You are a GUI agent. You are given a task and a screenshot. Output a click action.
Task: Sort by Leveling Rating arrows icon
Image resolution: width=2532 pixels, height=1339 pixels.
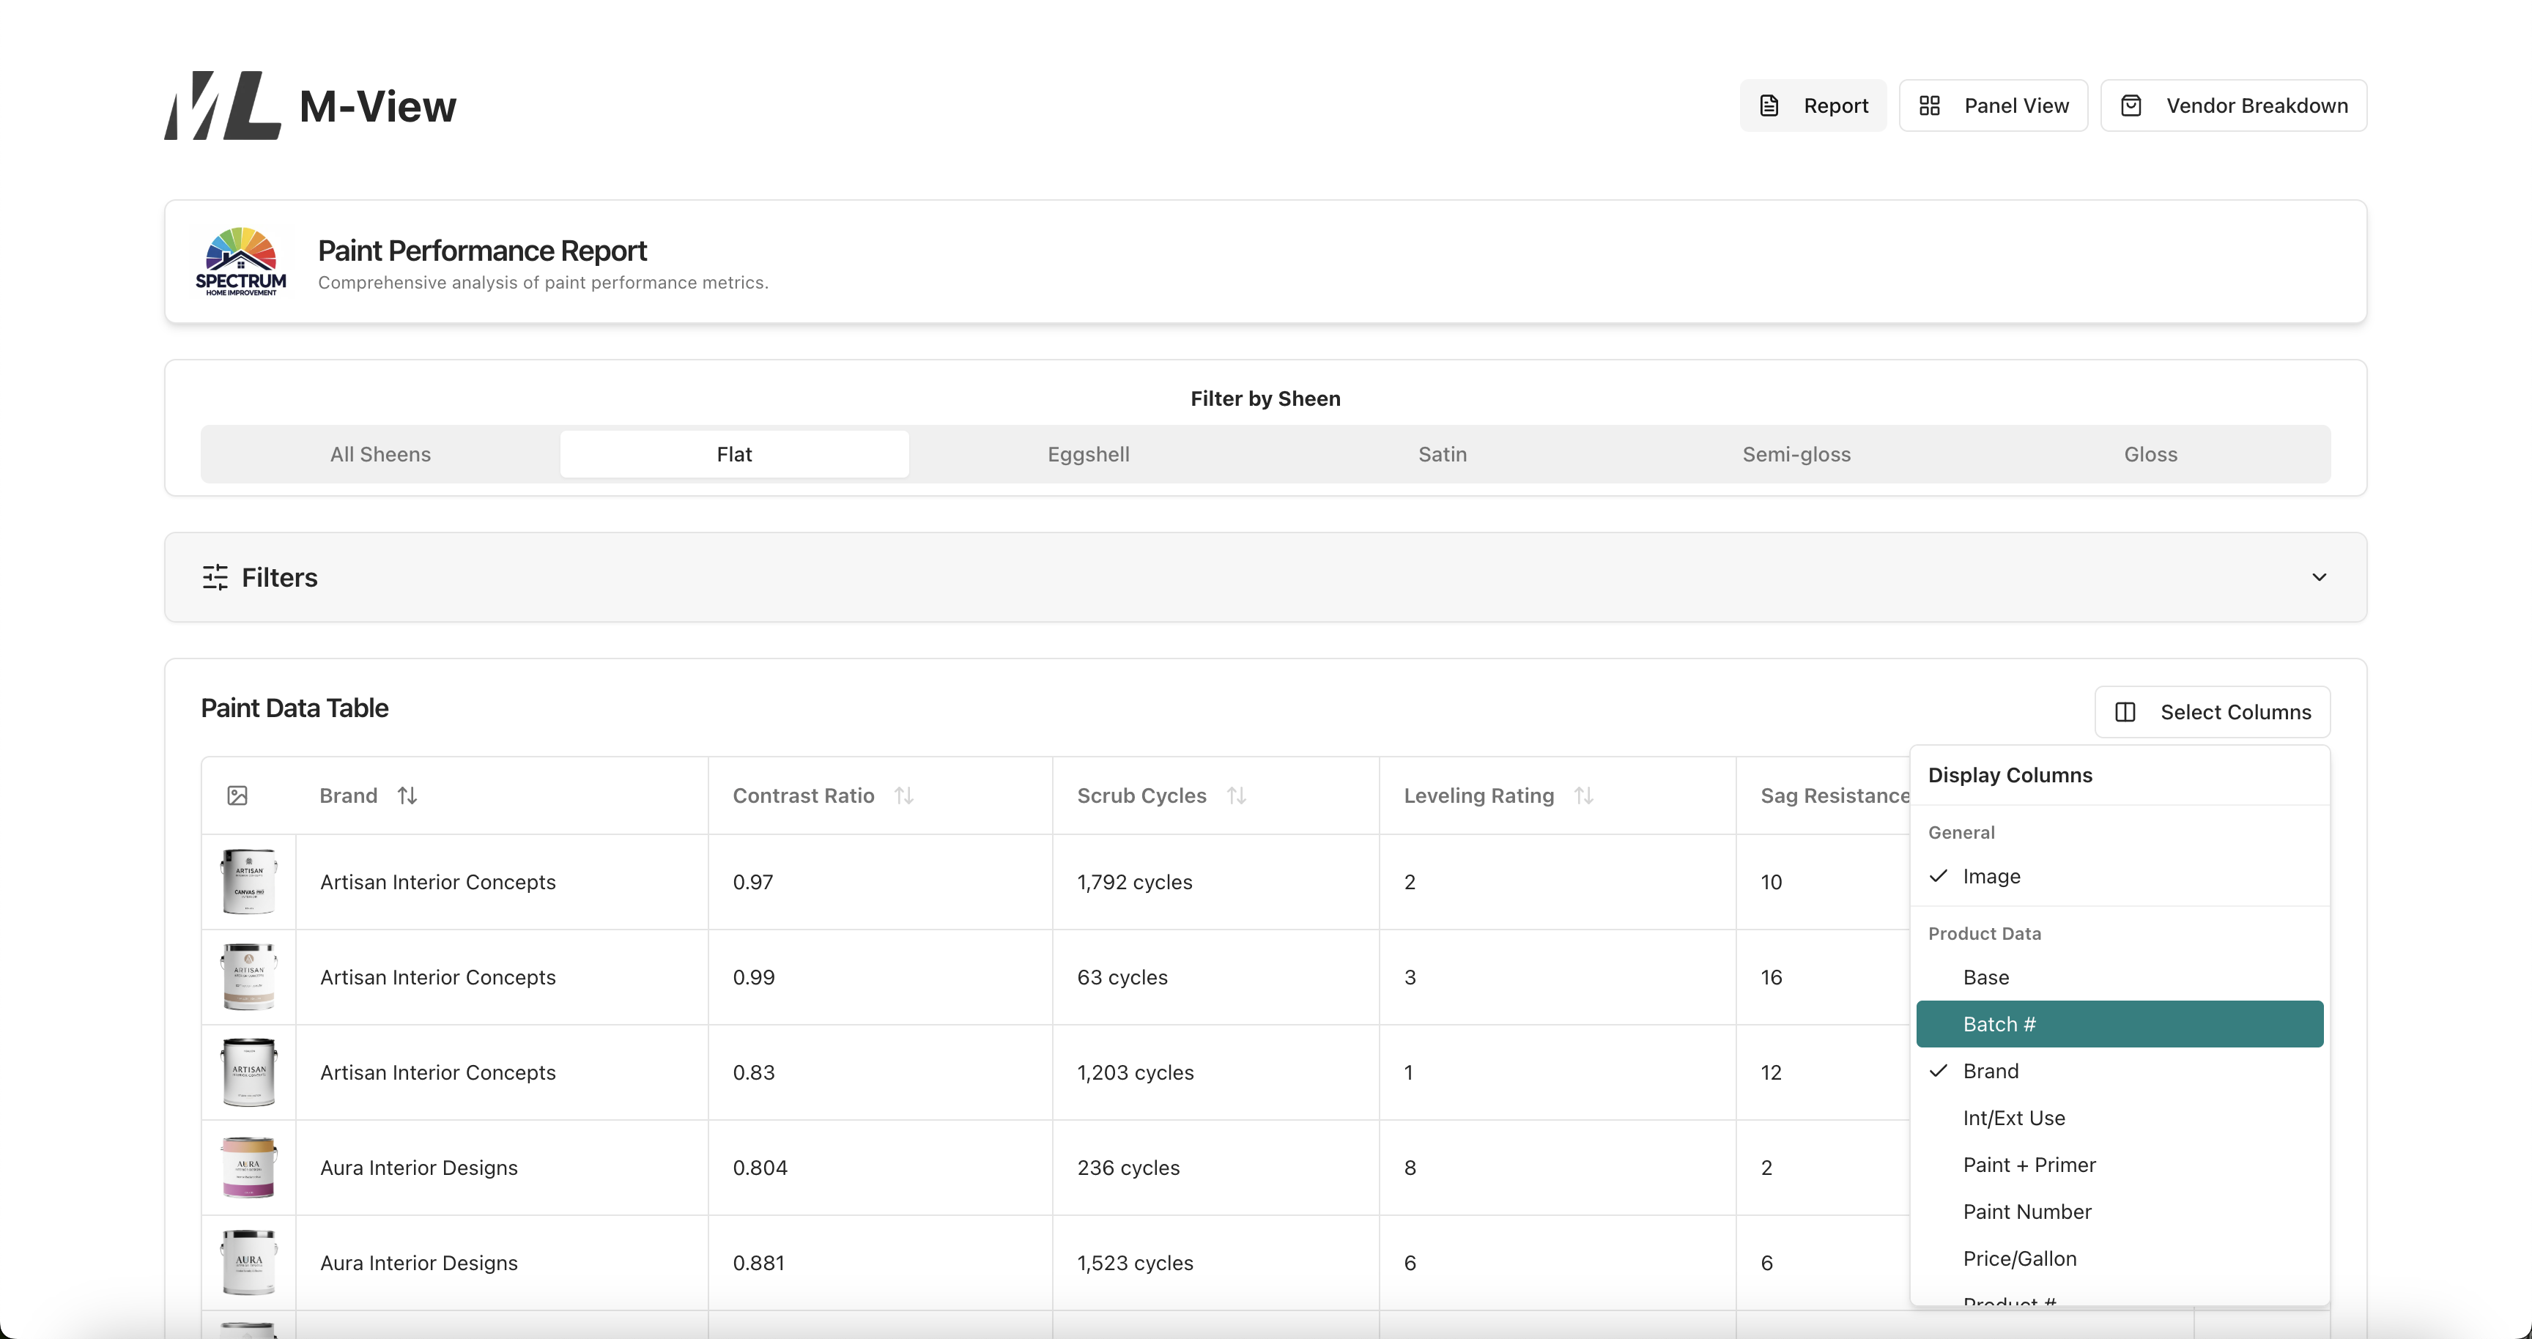click(x=1583, y=795)
